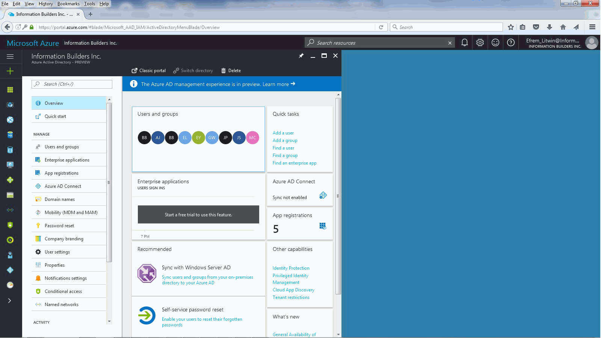Image resolution: width=601 pixels, height=338 pixels.
Task: Open the Resource groups cube icon
Action: 10,105
